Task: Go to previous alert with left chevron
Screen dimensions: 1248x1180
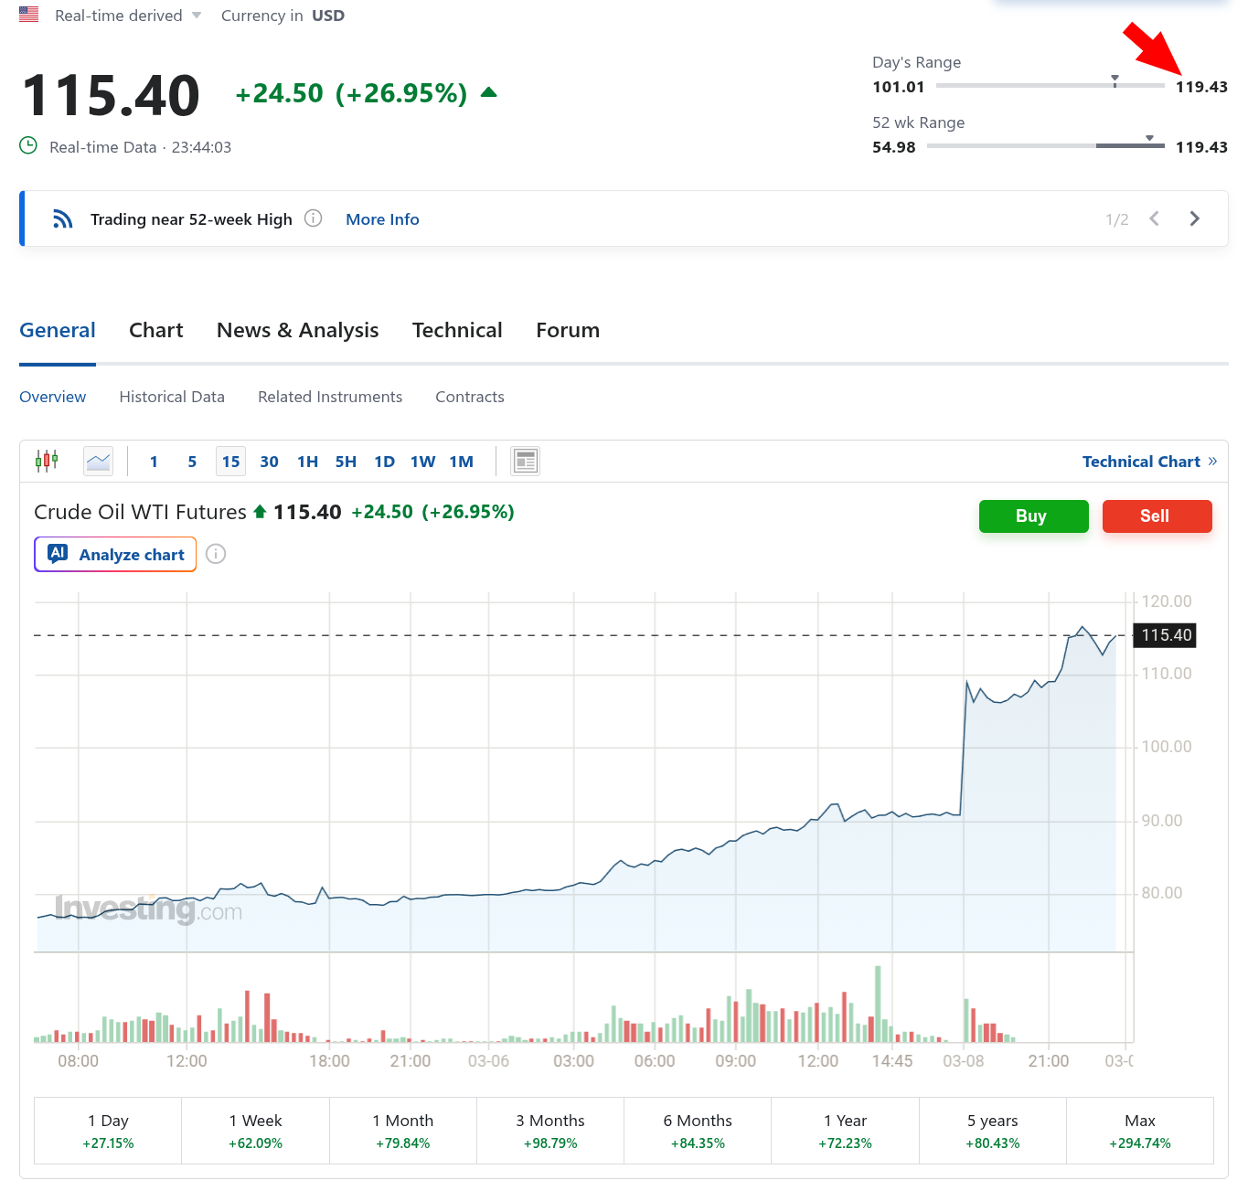Action: pyautogui.click(x=1155, y=218)
